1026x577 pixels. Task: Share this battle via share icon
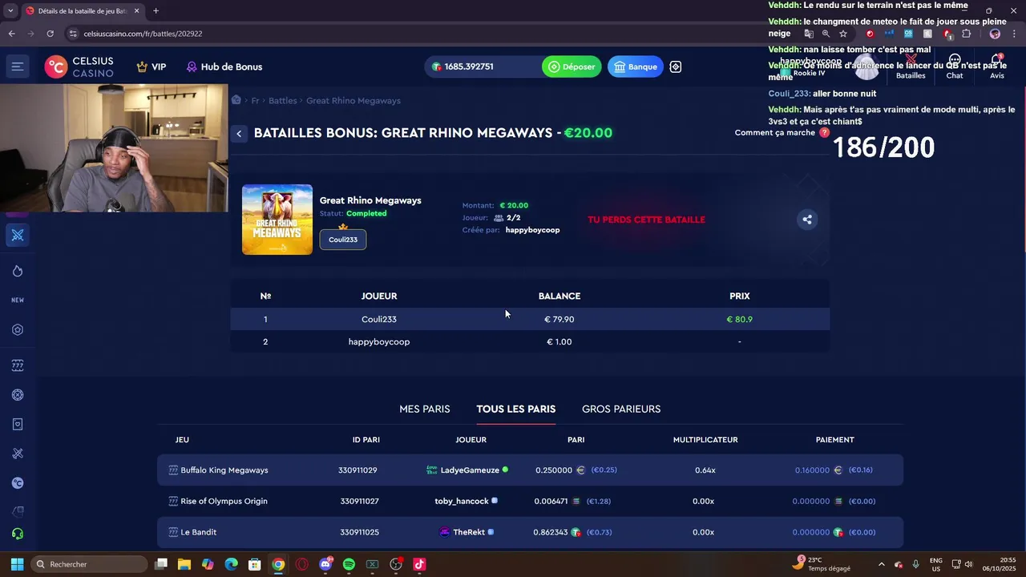[807, 220]
